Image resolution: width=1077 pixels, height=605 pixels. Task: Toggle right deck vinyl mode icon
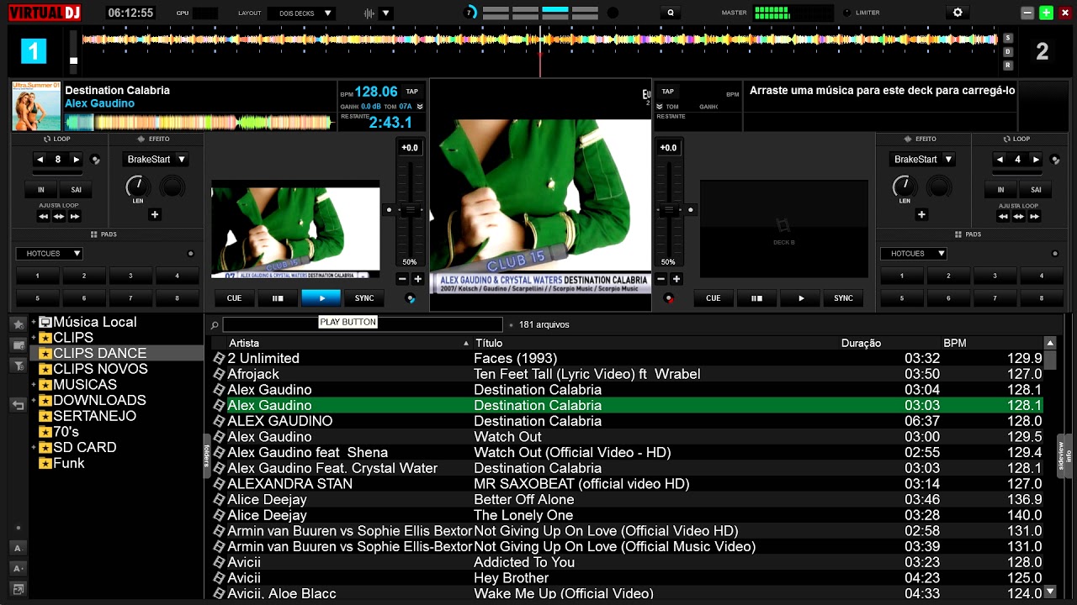point(669,298)
